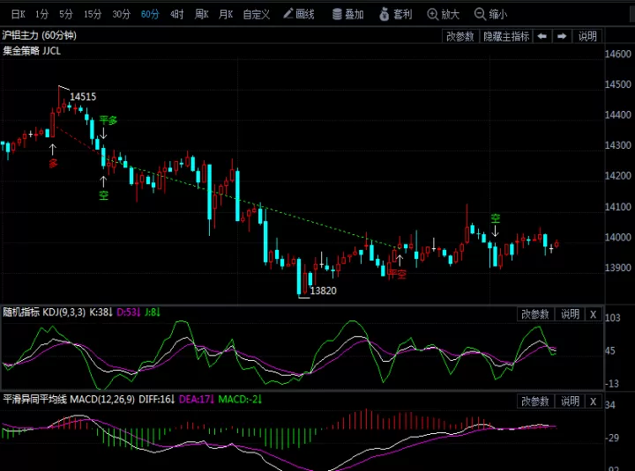The height and width of the screenshot is (471, 635).
Task: Toggle 隐藏主指标 to hide main indicator
Action: pyautogui.click(x=506, y=36)
